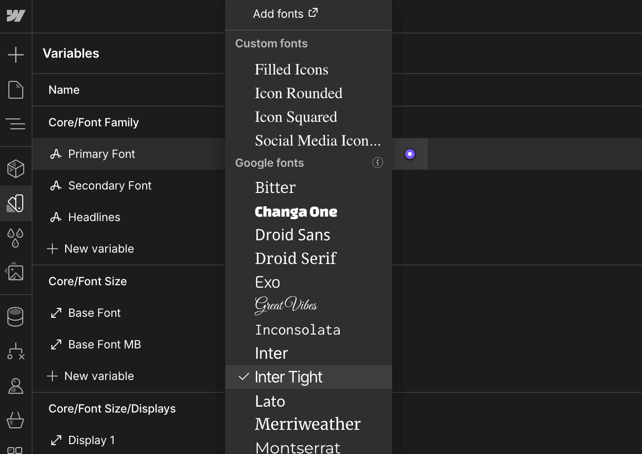Open the Webflow logo menu
Screen dimensions: 642x454
[16, 16]
